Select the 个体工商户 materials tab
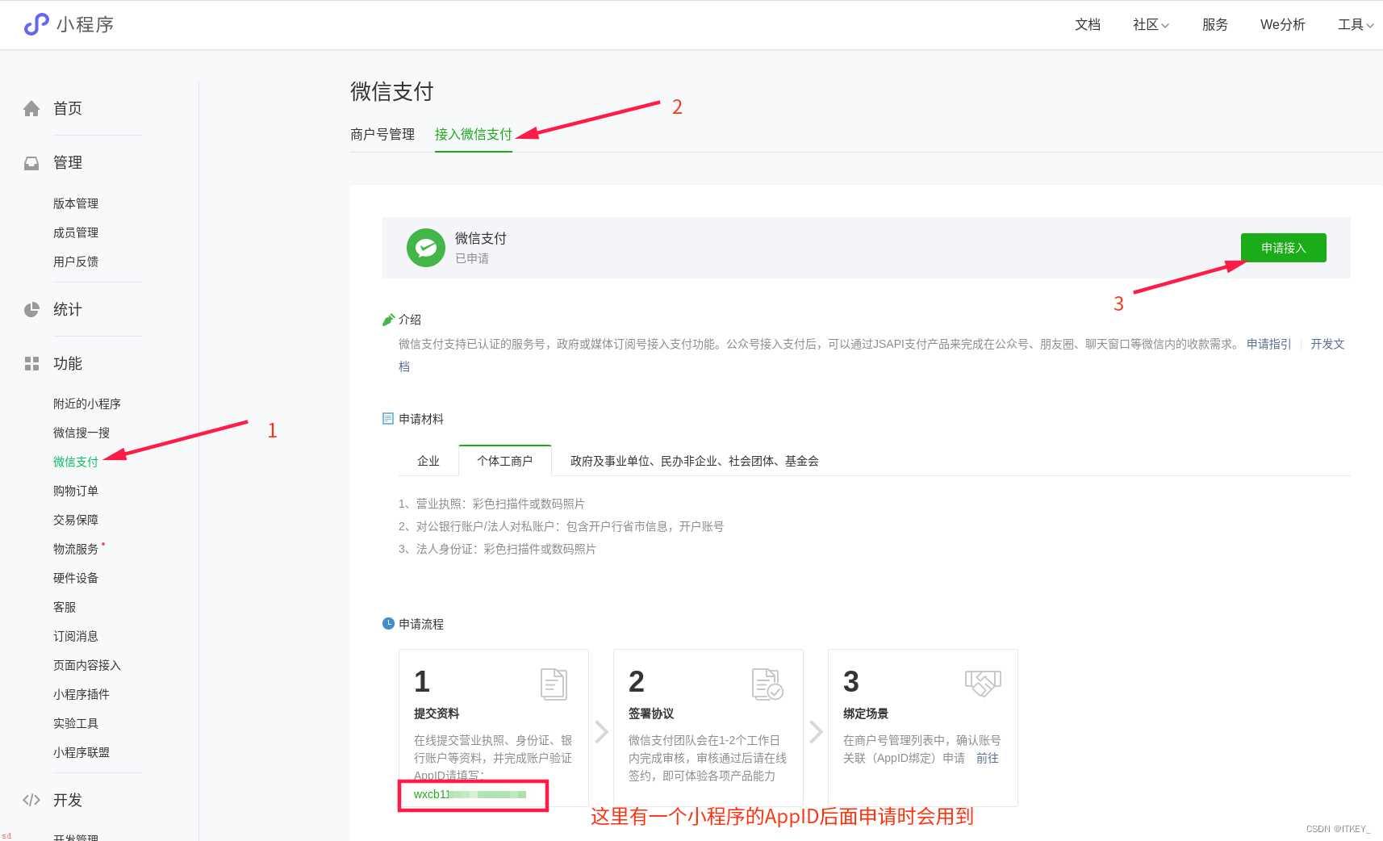The width and height of the screenshot is (1383, 841). 505,461
